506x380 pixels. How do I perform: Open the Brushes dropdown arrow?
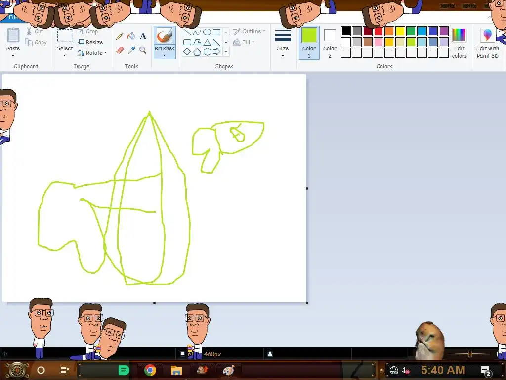click(165, 56)
